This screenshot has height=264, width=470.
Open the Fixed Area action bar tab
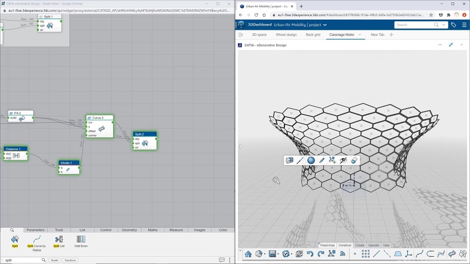click(x=327, y=245)
